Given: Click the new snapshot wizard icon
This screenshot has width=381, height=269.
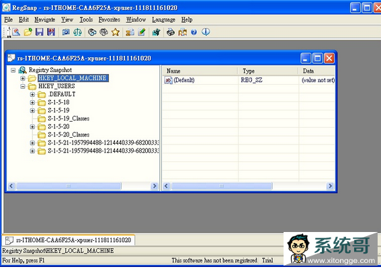Looking at the screenshot, I should [16, 32].
